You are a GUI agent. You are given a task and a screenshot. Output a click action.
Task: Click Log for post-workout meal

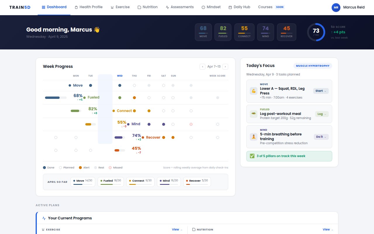pos(322,114)
